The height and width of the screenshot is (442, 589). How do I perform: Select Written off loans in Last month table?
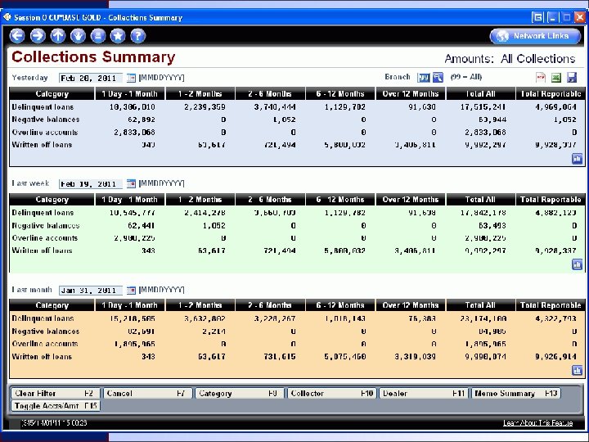click(42, 356)
